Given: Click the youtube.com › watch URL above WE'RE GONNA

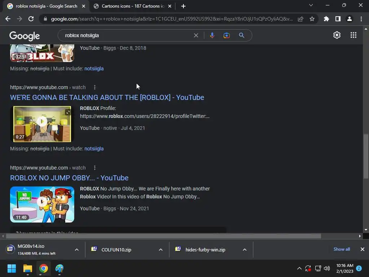Looking at the screenshot, I should click(48, 87).
